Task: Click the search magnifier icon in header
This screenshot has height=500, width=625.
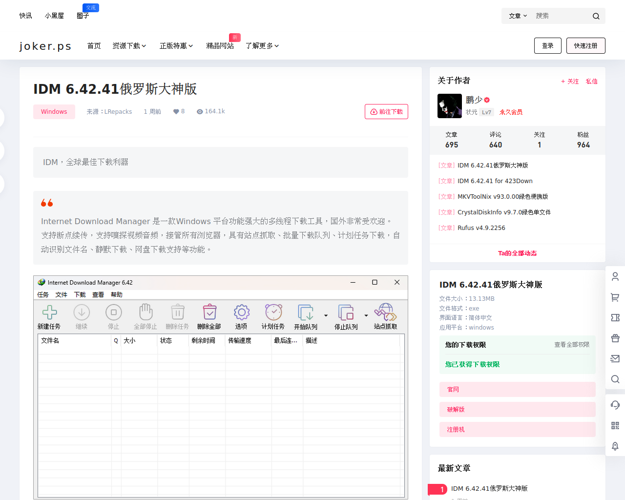Action: point(596,16)
